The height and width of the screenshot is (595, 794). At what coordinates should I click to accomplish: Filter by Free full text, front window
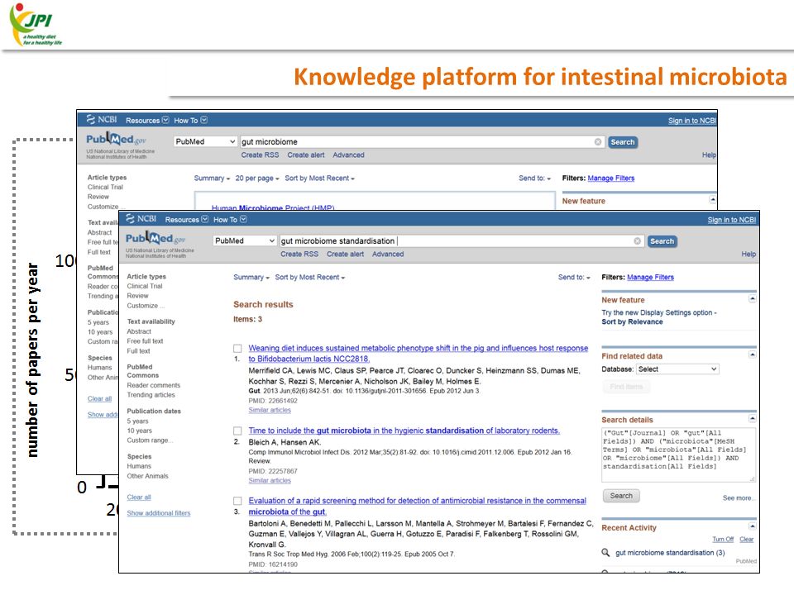pyautogui.click(x=145, y=341)
